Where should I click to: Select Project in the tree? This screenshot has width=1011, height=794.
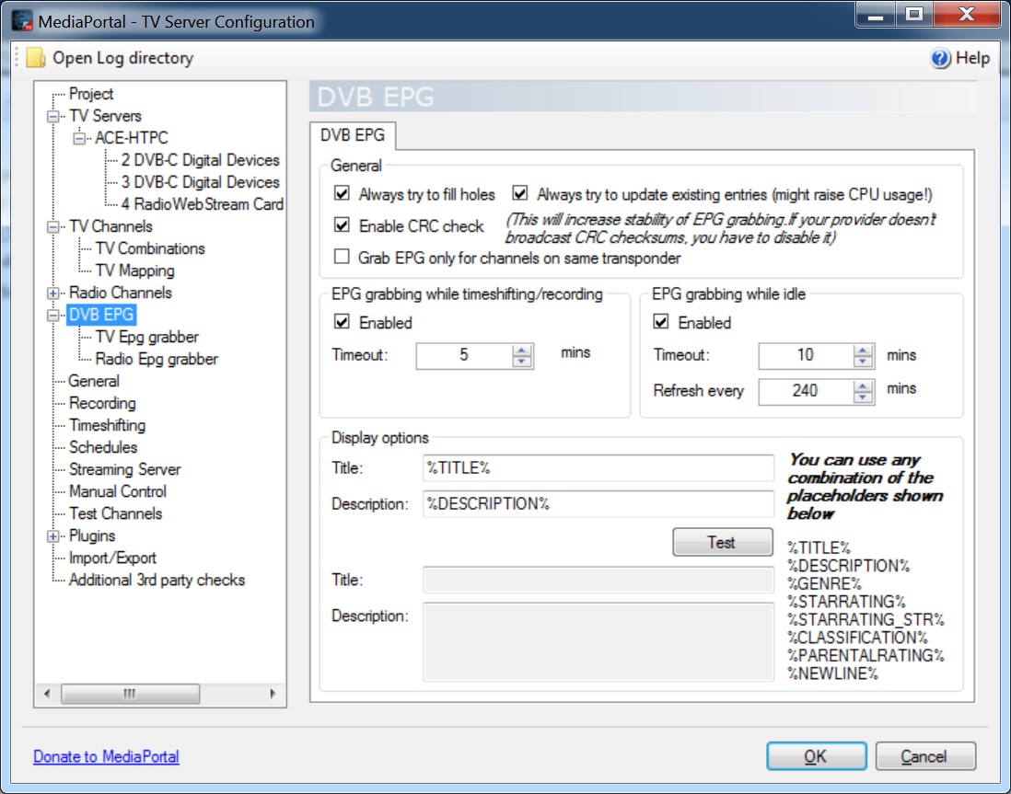91,94
